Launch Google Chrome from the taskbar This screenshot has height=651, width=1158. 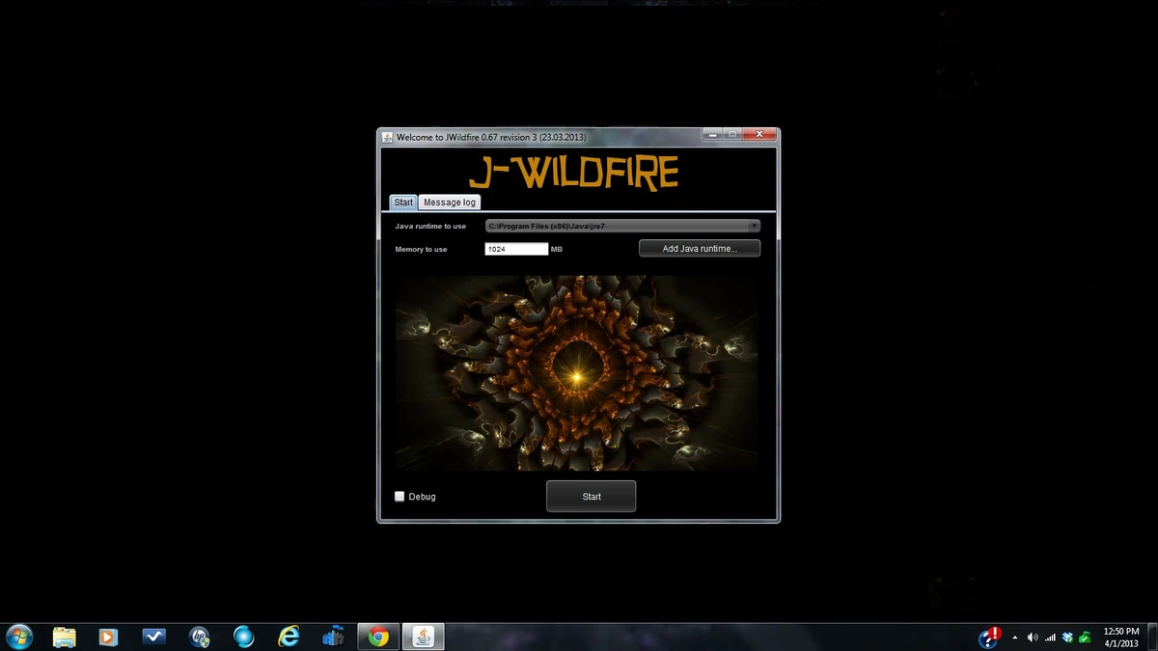pos(377,637)
